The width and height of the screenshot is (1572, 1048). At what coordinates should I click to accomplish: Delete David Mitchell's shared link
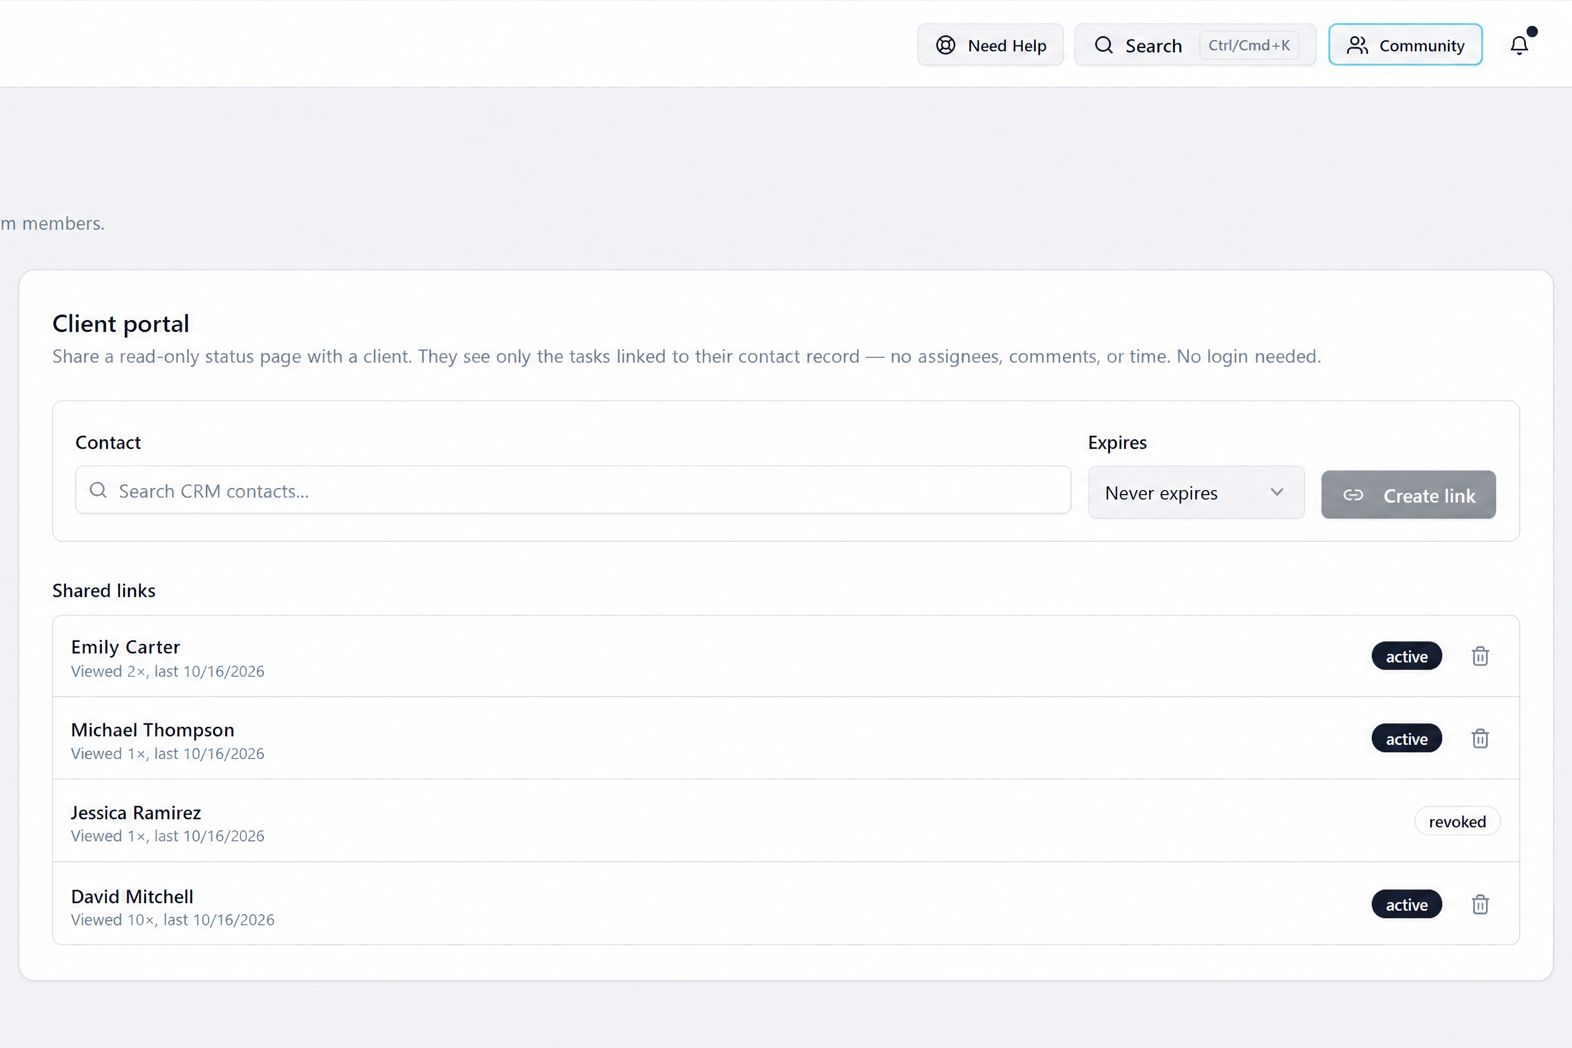1480,904
